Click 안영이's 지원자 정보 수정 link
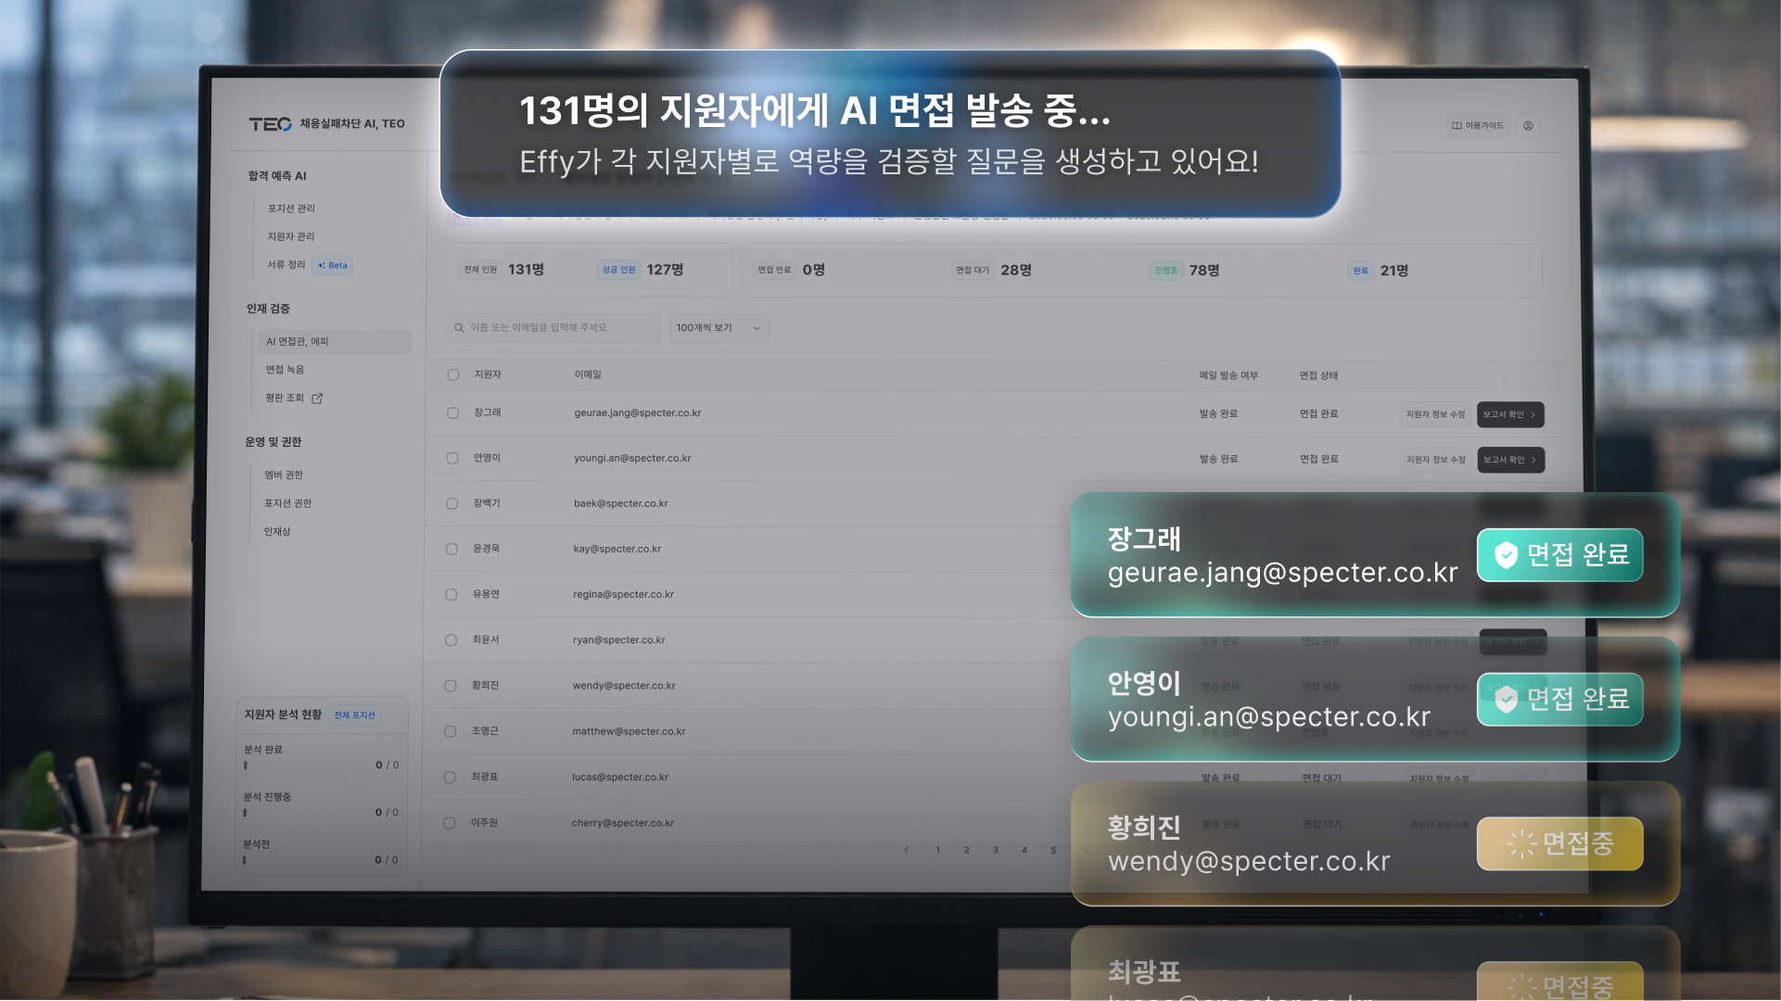 click(x=1435, y=460)
